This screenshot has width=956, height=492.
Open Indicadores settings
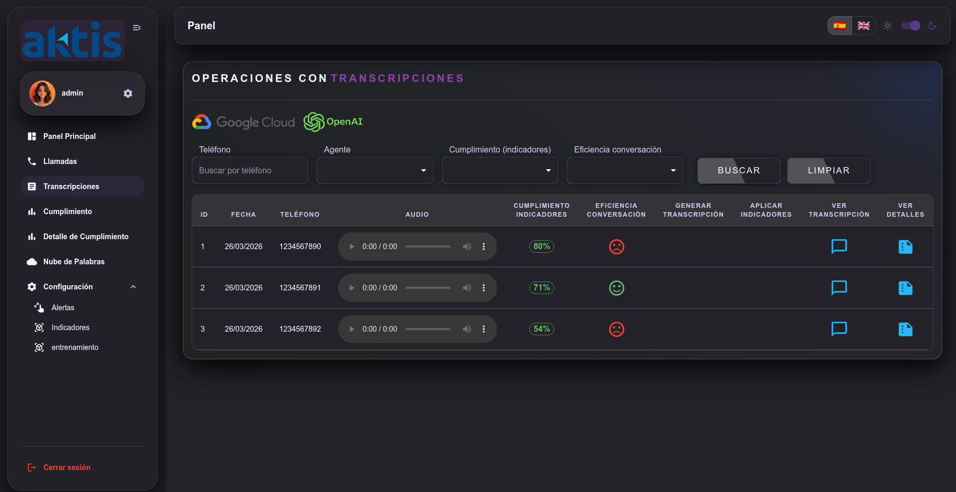coord(83,327)
